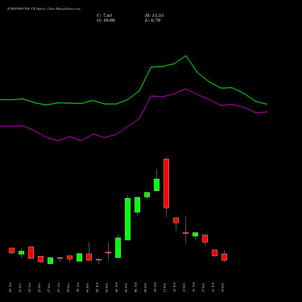Select the tall red candle for 11 Feb

point(166,184)
